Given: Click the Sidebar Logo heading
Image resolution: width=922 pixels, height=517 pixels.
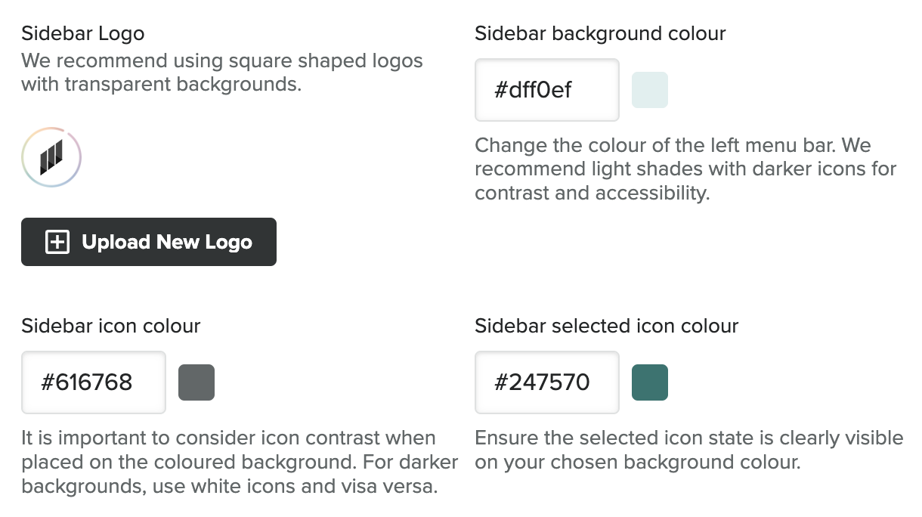Looking at the screenshot, I should coord(82,33).
